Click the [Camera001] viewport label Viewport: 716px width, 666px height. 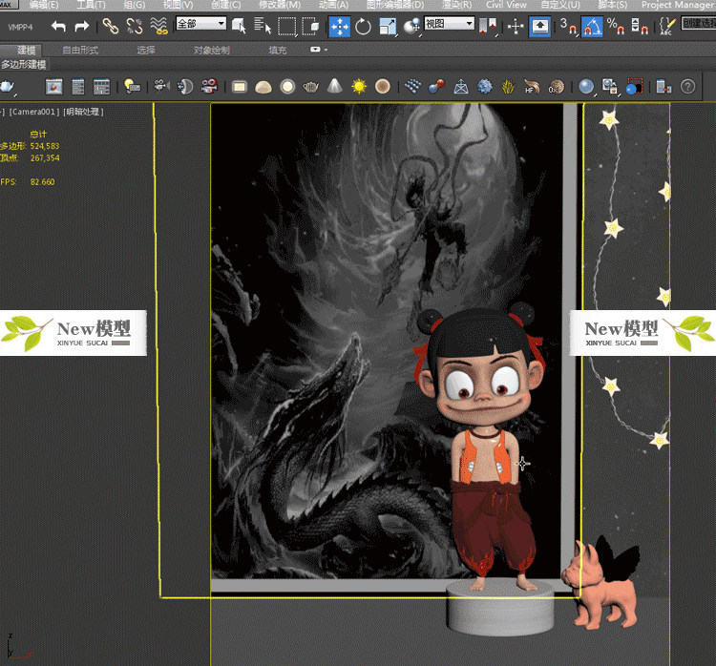(34, 112)
